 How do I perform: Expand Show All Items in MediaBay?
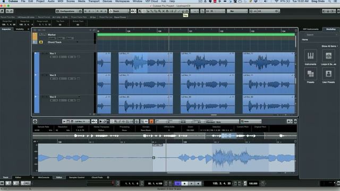coord(329,46)
